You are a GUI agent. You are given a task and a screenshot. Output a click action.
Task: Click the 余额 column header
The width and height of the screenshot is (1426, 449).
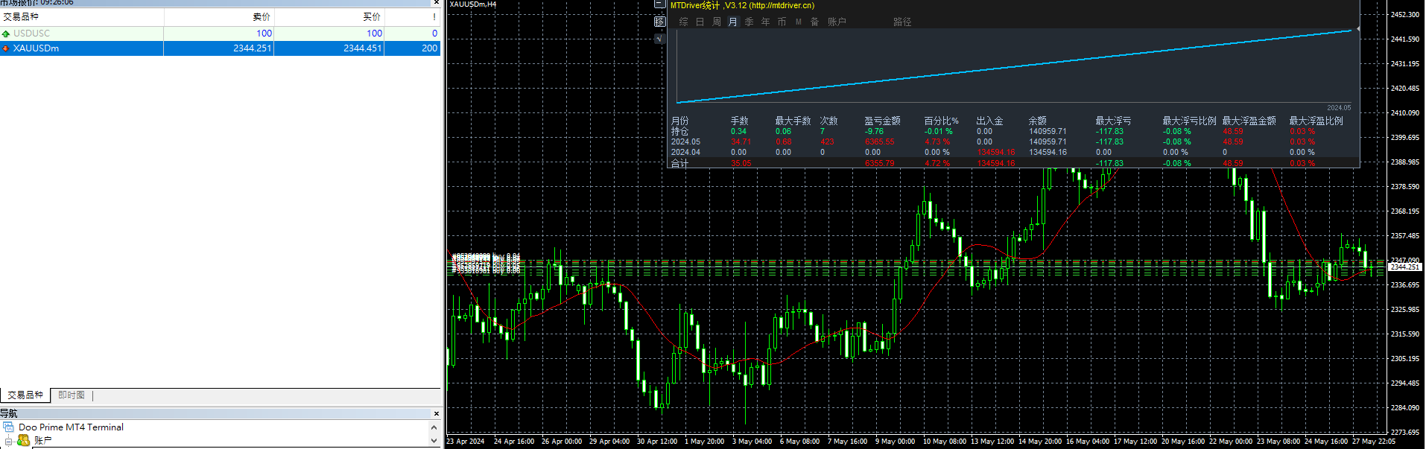point(1038,121)
